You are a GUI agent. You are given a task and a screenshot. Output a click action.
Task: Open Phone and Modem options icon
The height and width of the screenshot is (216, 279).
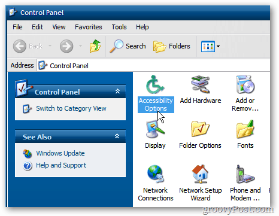pos(245,174)
